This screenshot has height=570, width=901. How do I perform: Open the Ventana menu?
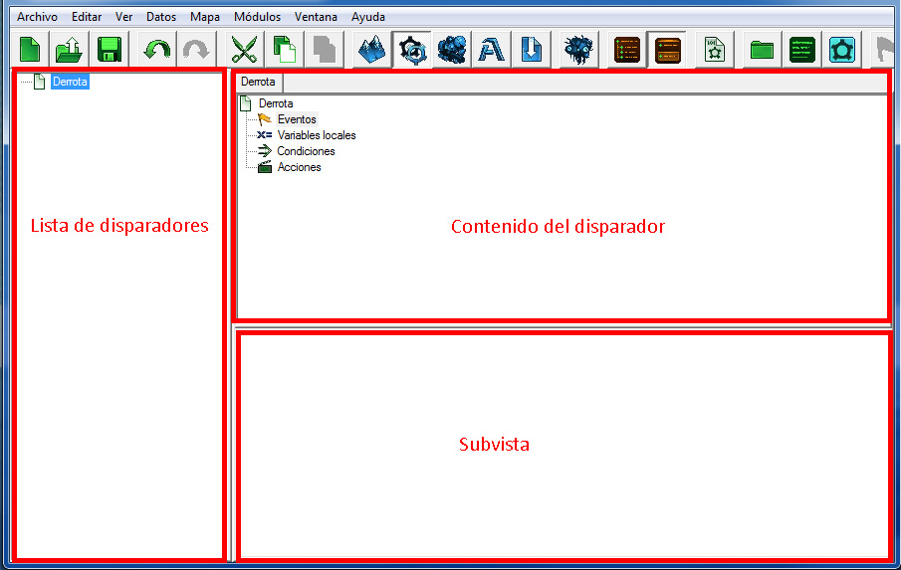click(x=316, y=17)
